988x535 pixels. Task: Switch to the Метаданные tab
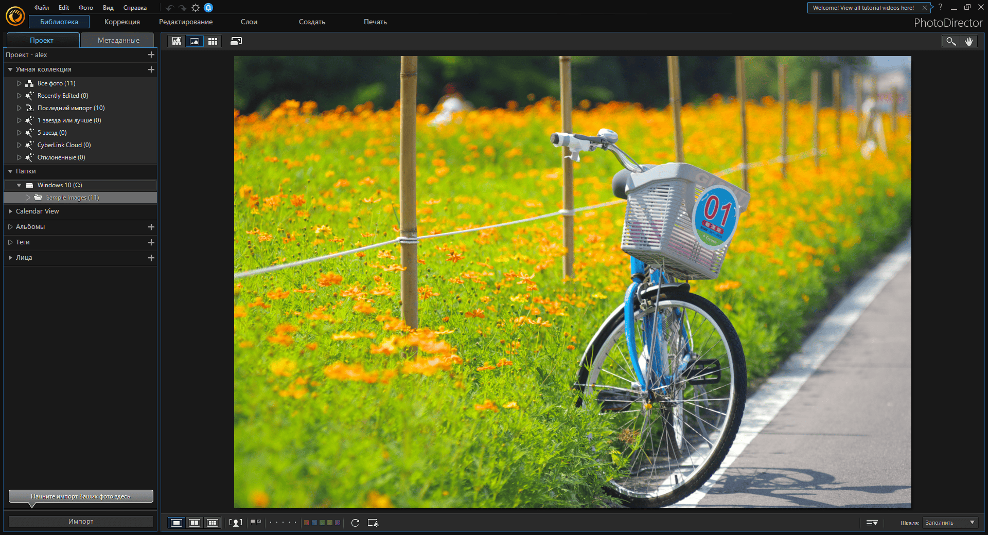point(118,40)
